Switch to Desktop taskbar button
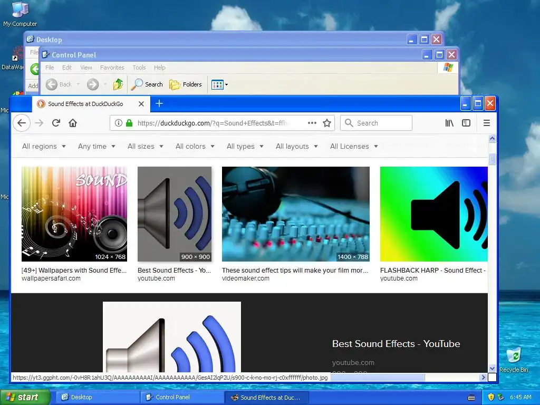Image resolution: width=540 pixels, height=405 pixels. (x=98, y=398)
